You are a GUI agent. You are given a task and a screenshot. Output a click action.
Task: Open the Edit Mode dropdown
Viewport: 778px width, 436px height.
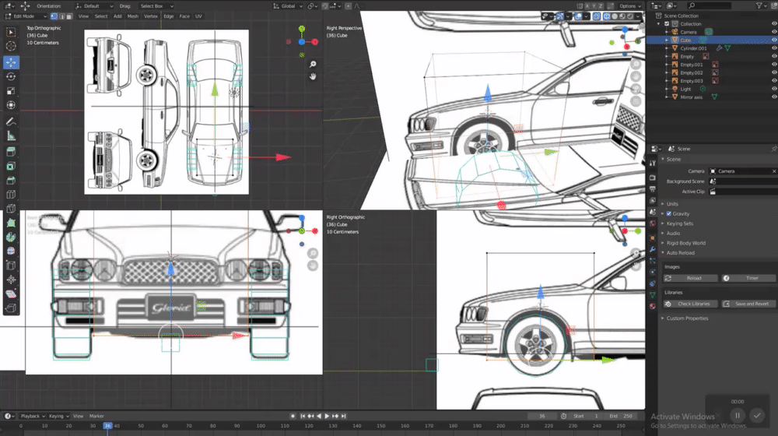pos(25,16)
